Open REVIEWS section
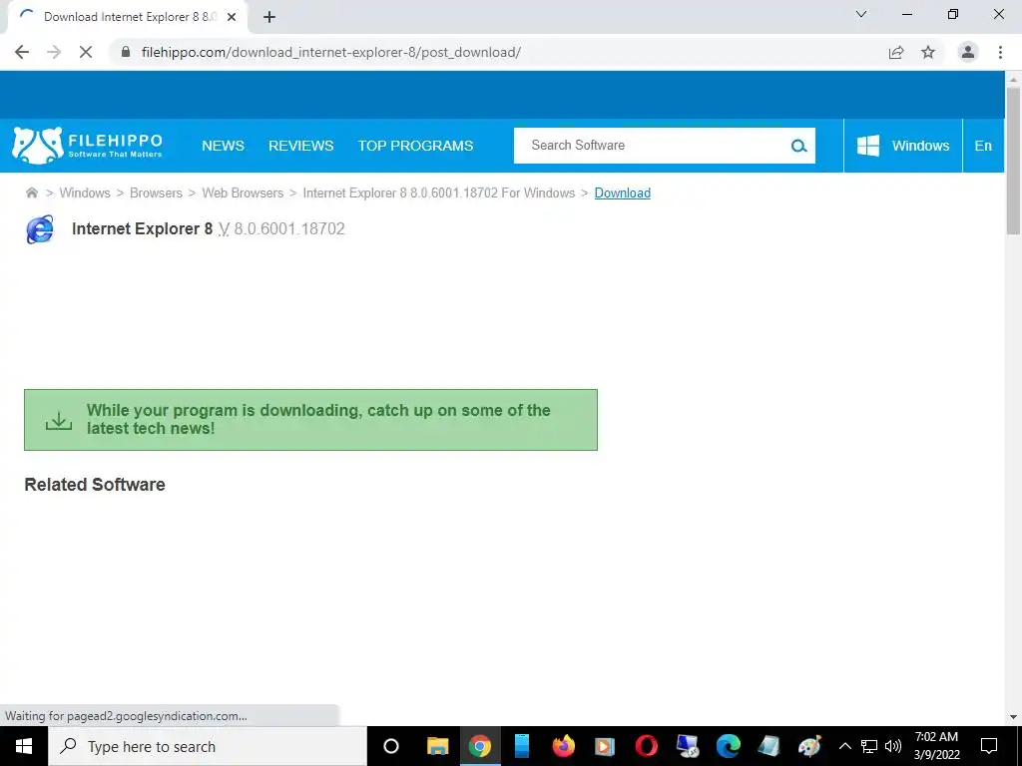 tap(301, 146)
